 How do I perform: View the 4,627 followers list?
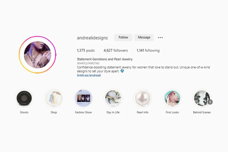pyautogui.click(x=116, y=50)
